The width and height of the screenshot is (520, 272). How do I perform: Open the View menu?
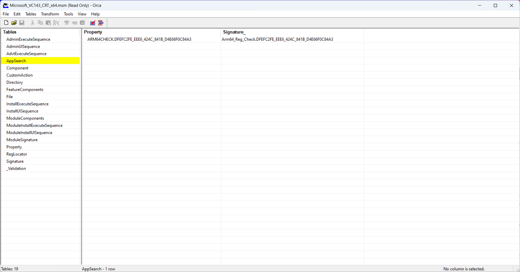pos(82,14)
